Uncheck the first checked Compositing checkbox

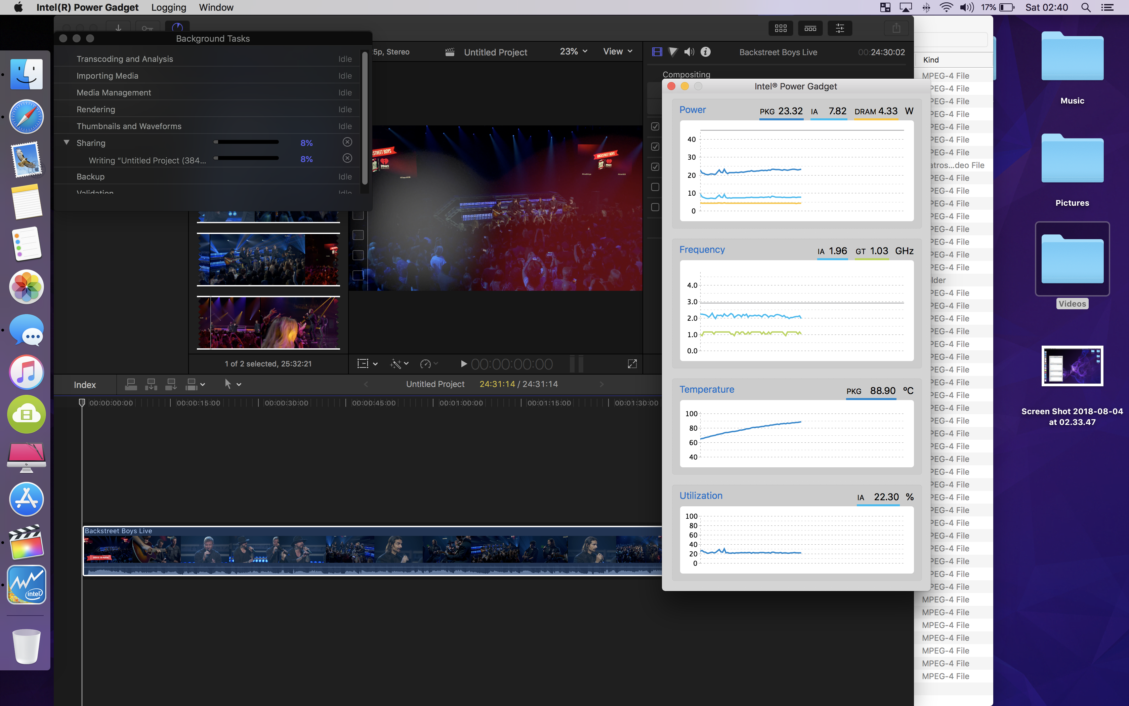pos(655,126)
